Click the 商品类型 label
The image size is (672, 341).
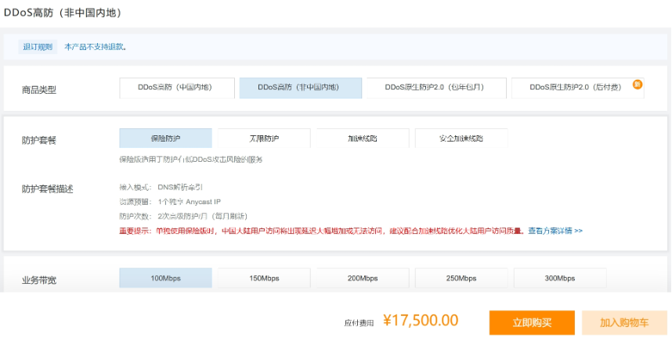click(39, 90)
